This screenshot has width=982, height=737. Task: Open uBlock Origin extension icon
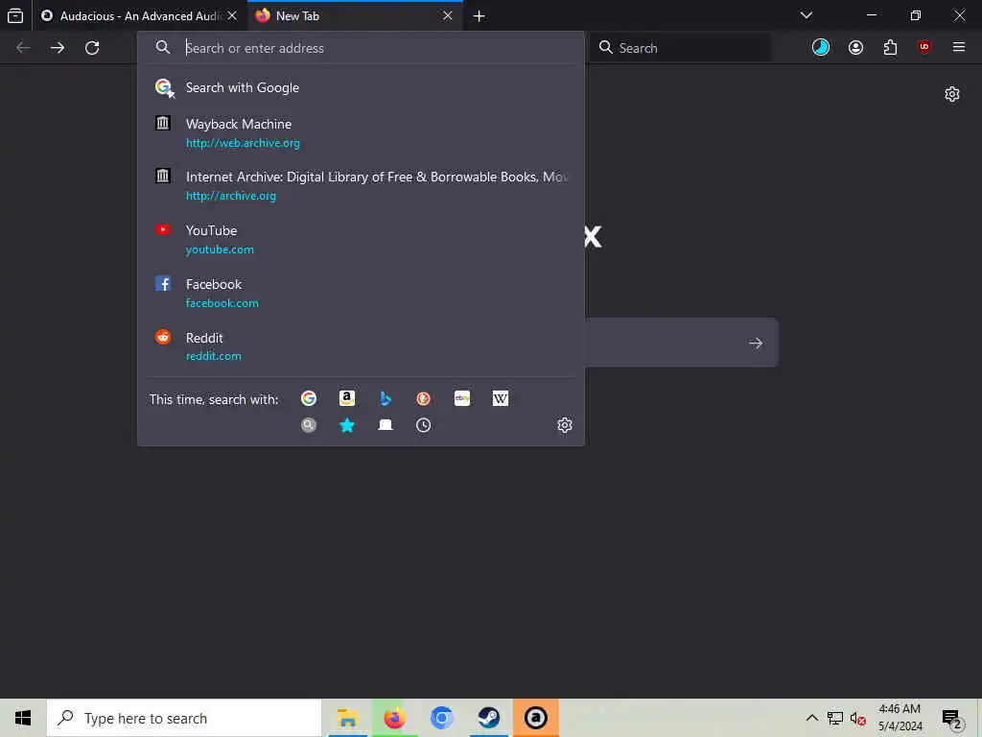coord(924,48)
